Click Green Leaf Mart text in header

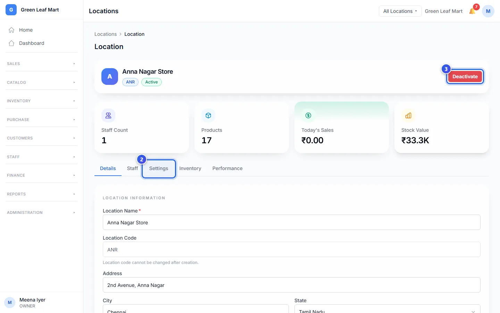point(444,11)
